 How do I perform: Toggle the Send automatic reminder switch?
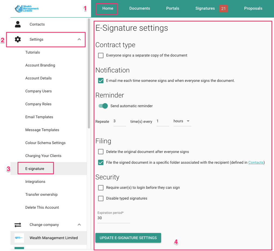tap(103, 106)
